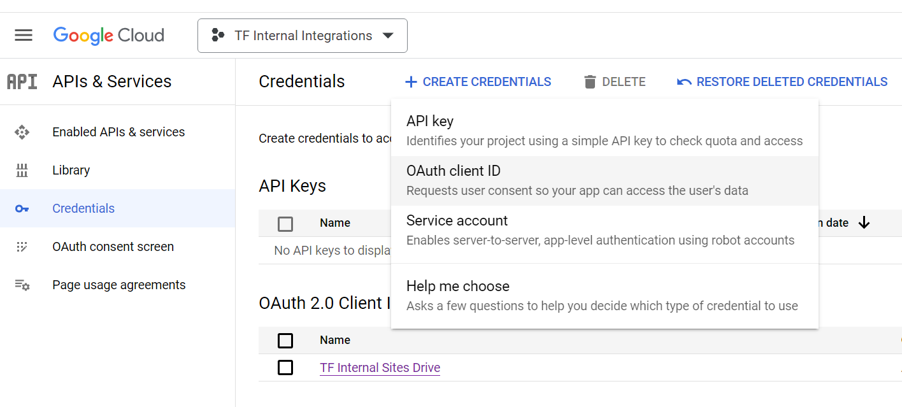Screen dimensions: 902x407
Task: Click the Library icon in sidebar
Action: pyautogui.click(x=22, y=170)
